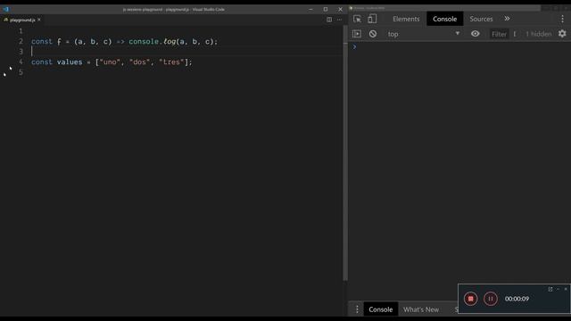Click the "tres" string literal
The height and width of the screenshot is (321, 571).
[171, 62]
